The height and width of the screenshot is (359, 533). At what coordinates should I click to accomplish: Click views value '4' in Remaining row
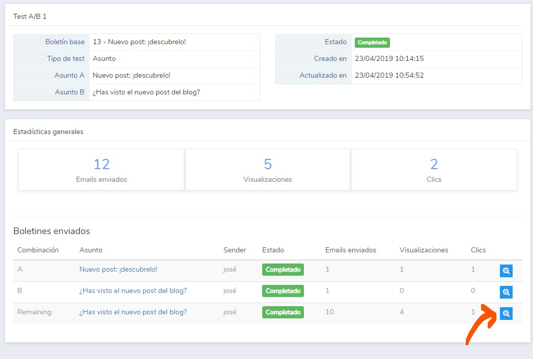pyautogui.click(x=402, y=312)
